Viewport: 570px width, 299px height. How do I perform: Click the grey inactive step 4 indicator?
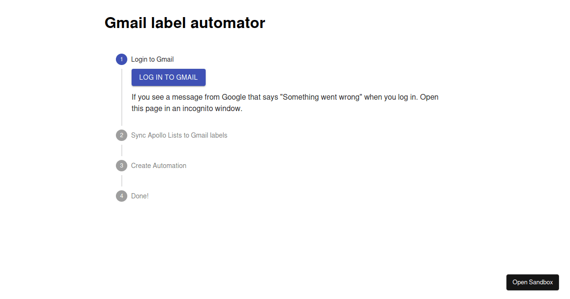(x=122, y=196)
